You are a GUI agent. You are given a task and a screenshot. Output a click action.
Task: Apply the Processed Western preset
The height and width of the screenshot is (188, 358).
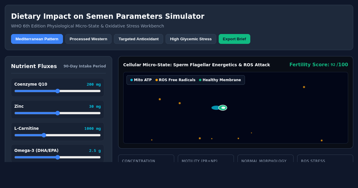coord(88,39)
